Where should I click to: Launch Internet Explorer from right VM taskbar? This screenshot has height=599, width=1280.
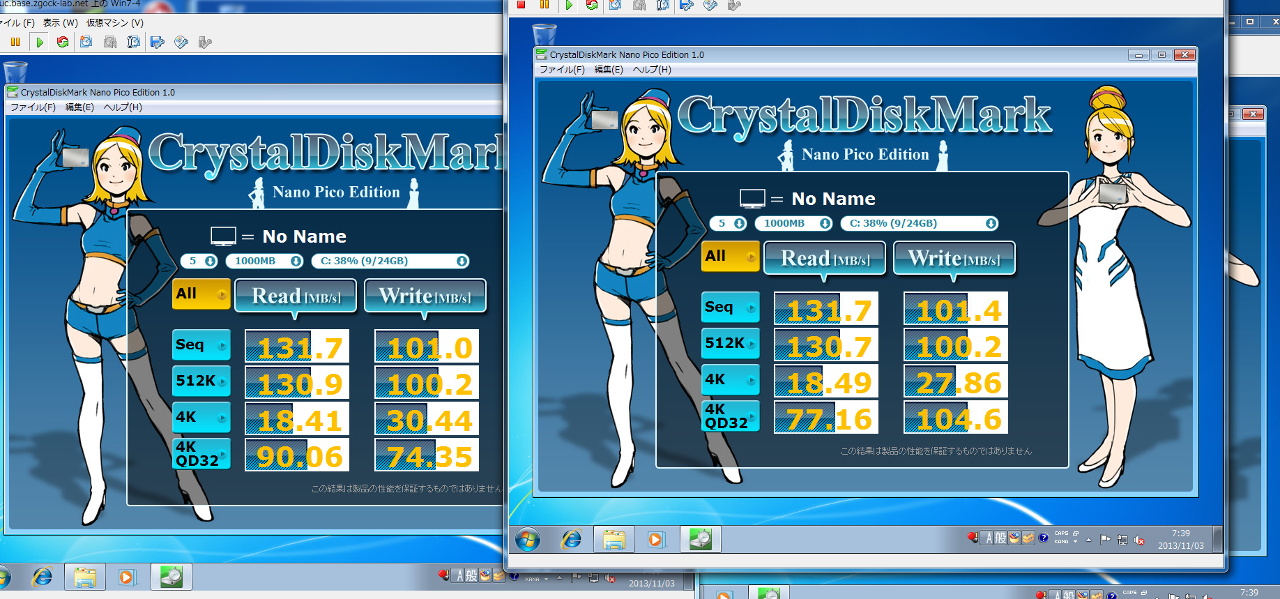tap(572, 539)
